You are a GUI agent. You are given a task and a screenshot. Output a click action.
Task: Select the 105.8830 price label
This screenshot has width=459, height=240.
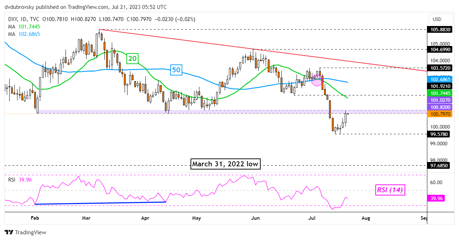(x=440, y=30)
